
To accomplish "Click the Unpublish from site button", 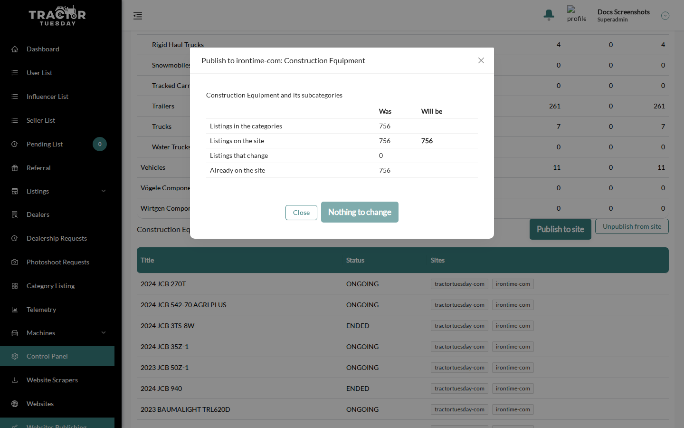I will point(632,226).
